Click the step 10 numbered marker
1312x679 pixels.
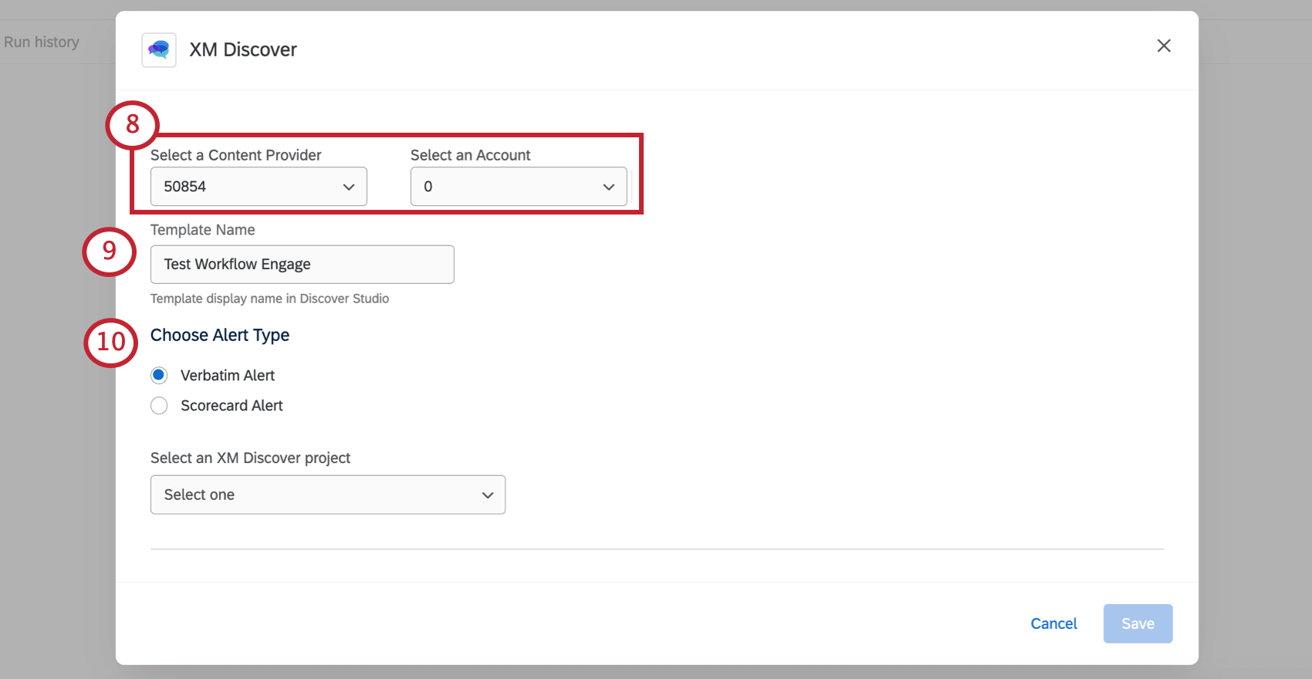[x=110, y=342]
